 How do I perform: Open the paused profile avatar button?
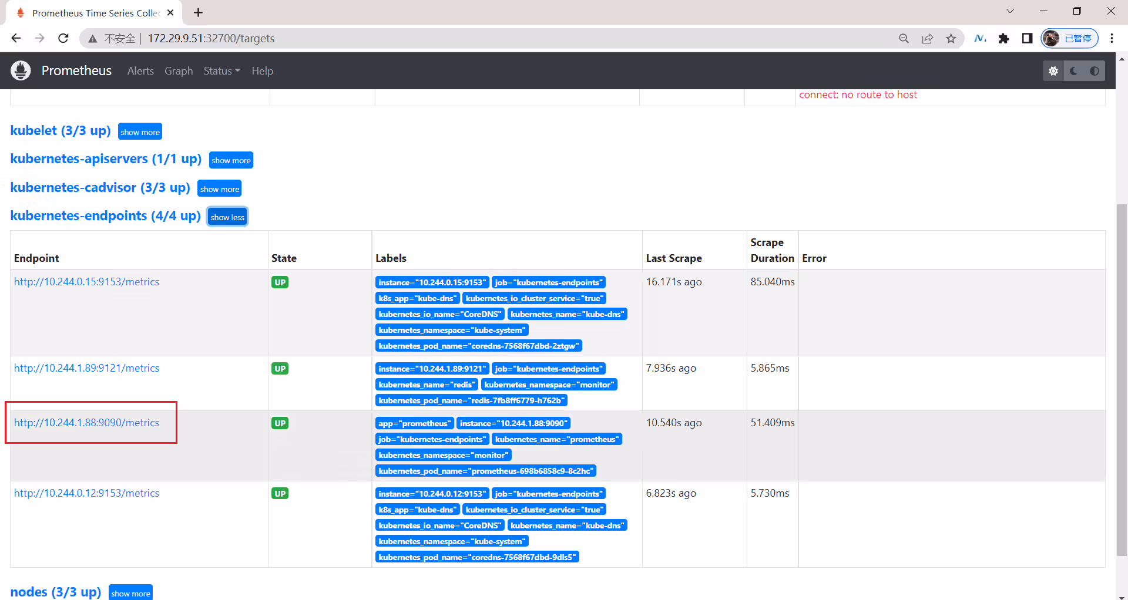point(1069,38)
